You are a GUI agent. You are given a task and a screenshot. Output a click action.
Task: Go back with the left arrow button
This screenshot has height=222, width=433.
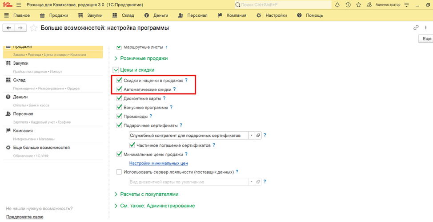click(9, 28)
